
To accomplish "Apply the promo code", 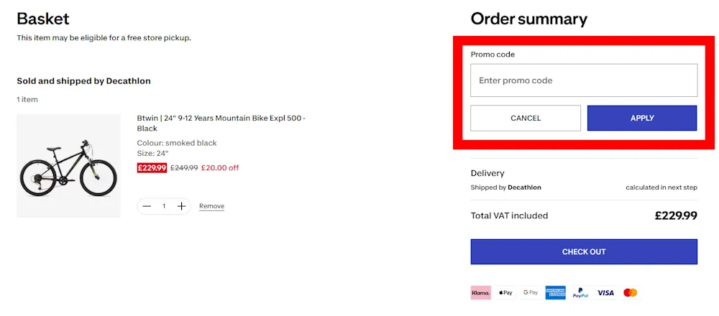I will tap(642, 118).
